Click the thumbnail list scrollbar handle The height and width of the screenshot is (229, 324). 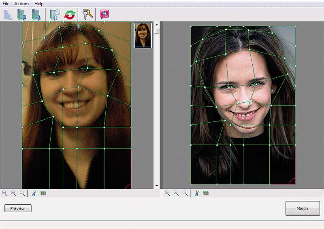[x=157, y=31]
